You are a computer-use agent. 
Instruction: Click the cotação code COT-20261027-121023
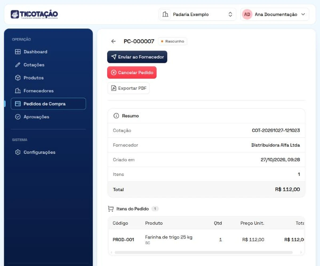276,131
